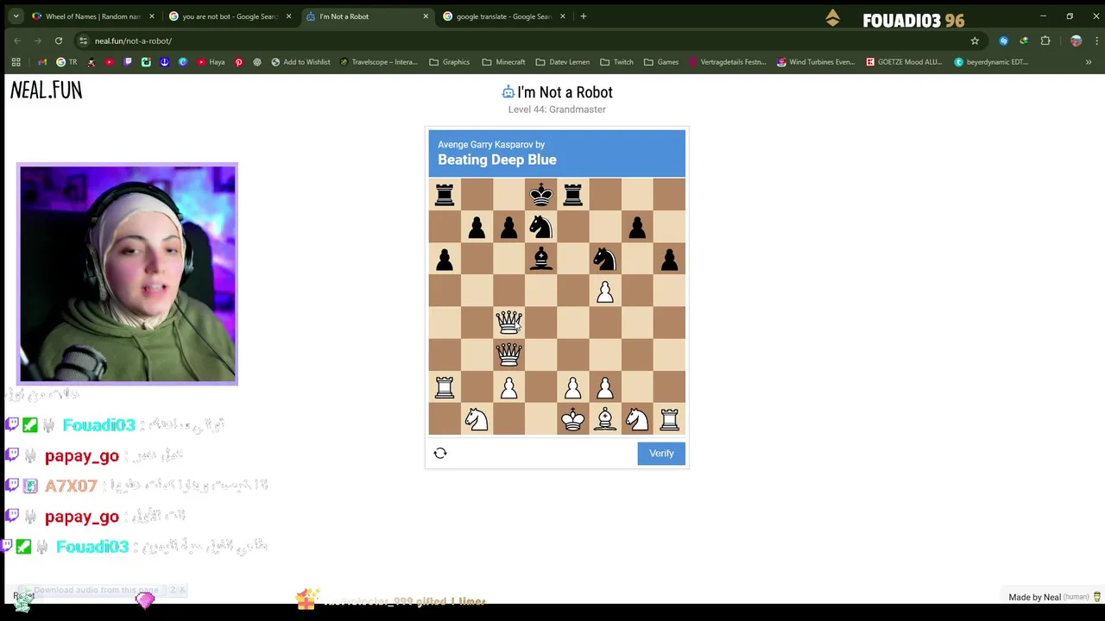1105x621 pixels.
Task: Expand the Games bookmark folder
Action: [660, 62]
